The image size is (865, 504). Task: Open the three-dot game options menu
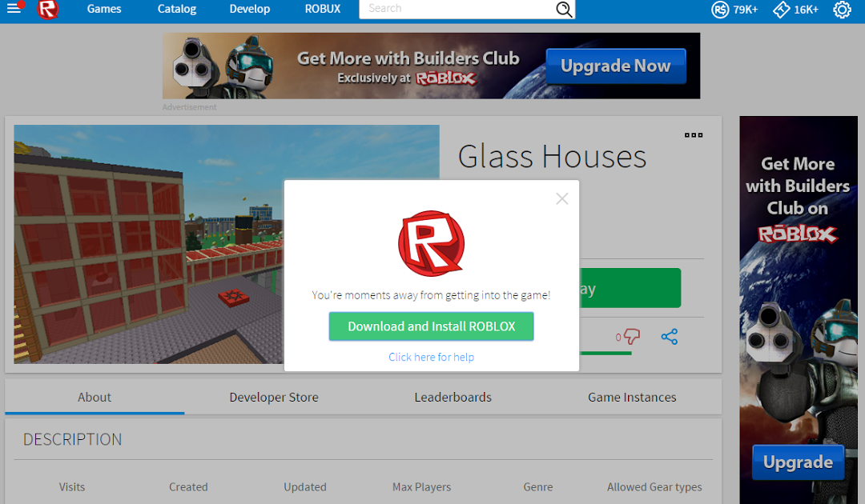pos(694,135)
